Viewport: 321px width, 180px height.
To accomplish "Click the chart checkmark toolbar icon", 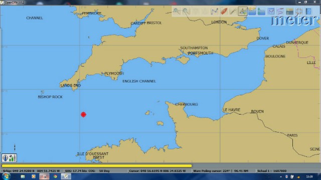I will 271,11.
